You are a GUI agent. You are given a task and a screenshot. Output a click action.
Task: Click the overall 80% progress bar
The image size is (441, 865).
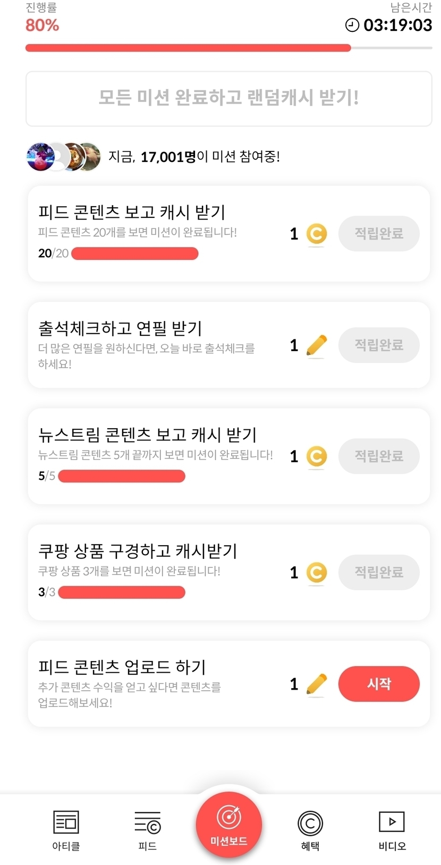coord(229,48)
